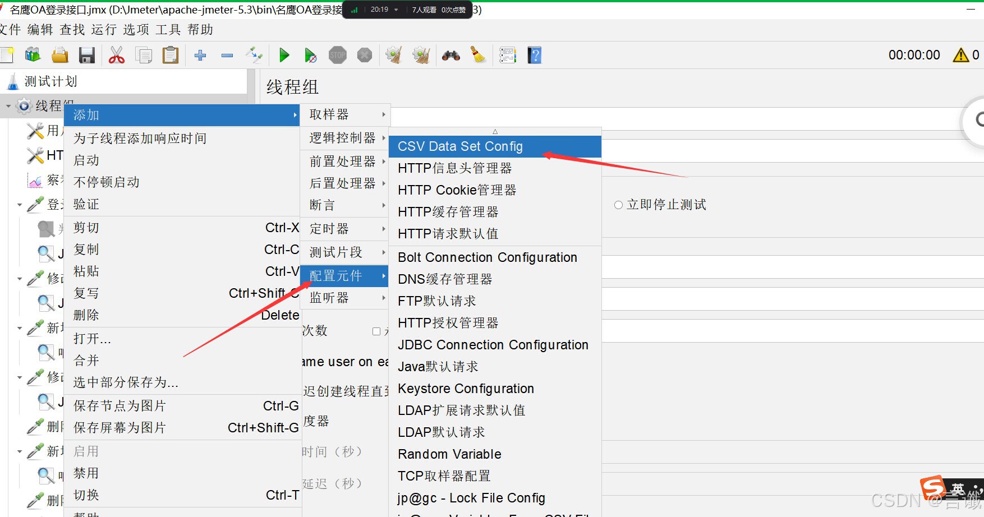Choose 剪切 in the context menu

(x=182, y=228)
